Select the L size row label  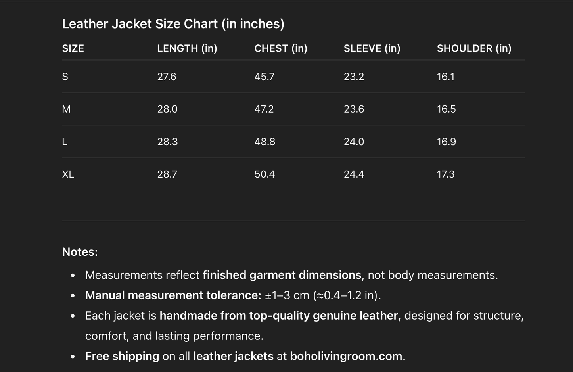point(65,142)
